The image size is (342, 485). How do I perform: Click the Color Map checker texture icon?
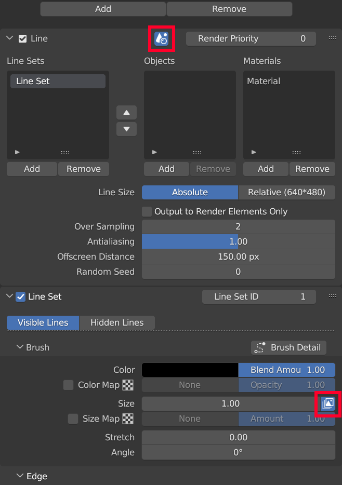click(x=128, y=385)
